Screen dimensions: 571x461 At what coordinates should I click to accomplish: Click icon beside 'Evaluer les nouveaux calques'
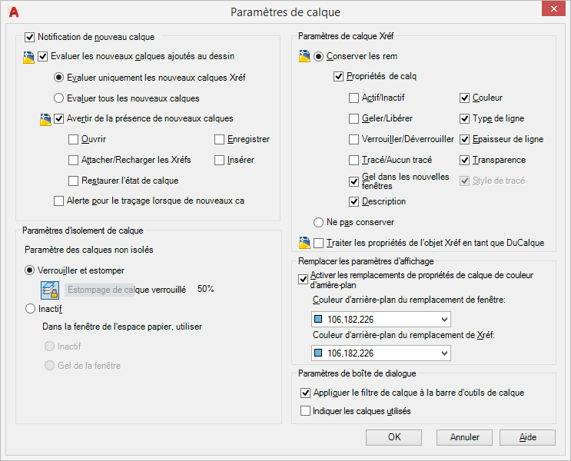pos(28,56)
